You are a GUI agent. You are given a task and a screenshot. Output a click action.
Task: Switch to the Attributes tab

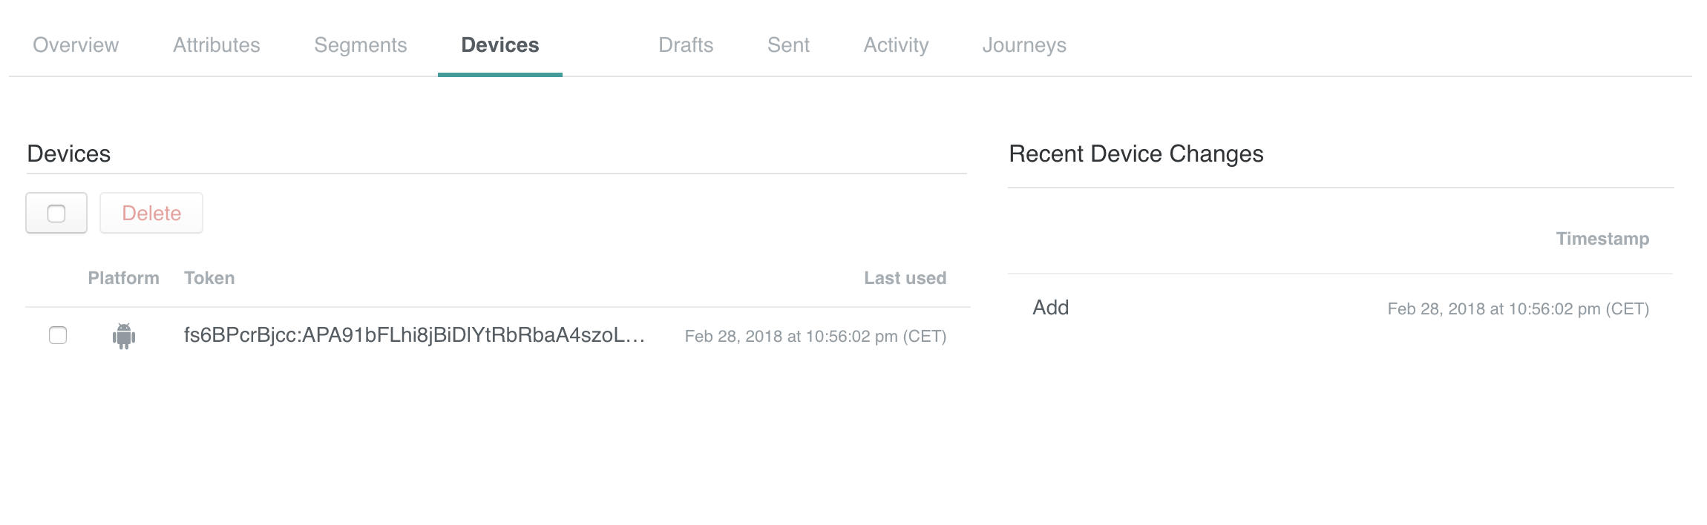216,45
